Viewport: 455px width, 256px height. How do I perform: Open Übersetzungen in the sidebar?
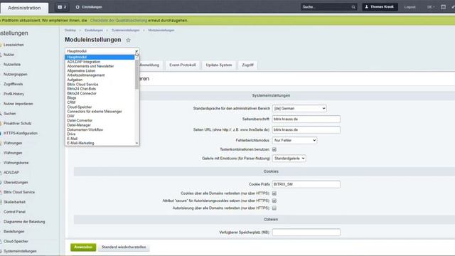[x=16, y=182]
